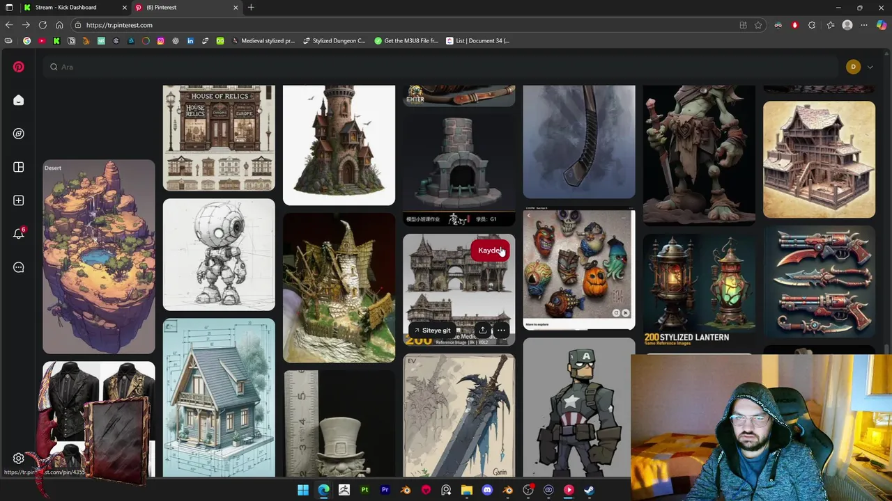Image resolution: width=892 pixels, height=501 pixels.
Task: Click the Home icon in Pinterest sidebar
Action: point(19,100)
